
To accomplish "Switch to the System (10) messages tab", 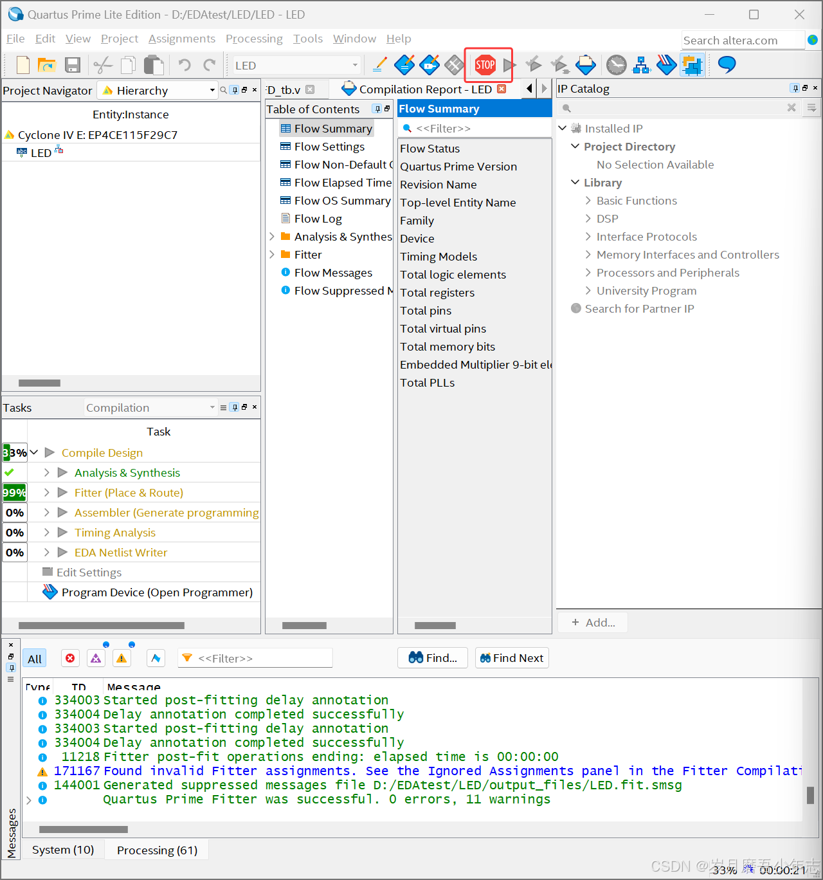I will 63,850.
